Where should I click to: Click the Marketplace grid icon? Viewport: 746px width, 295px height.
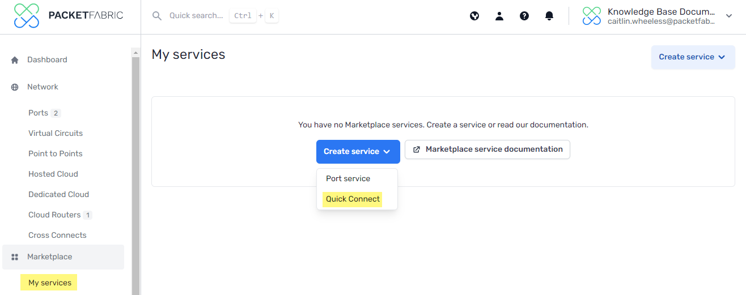coord(15,257)
